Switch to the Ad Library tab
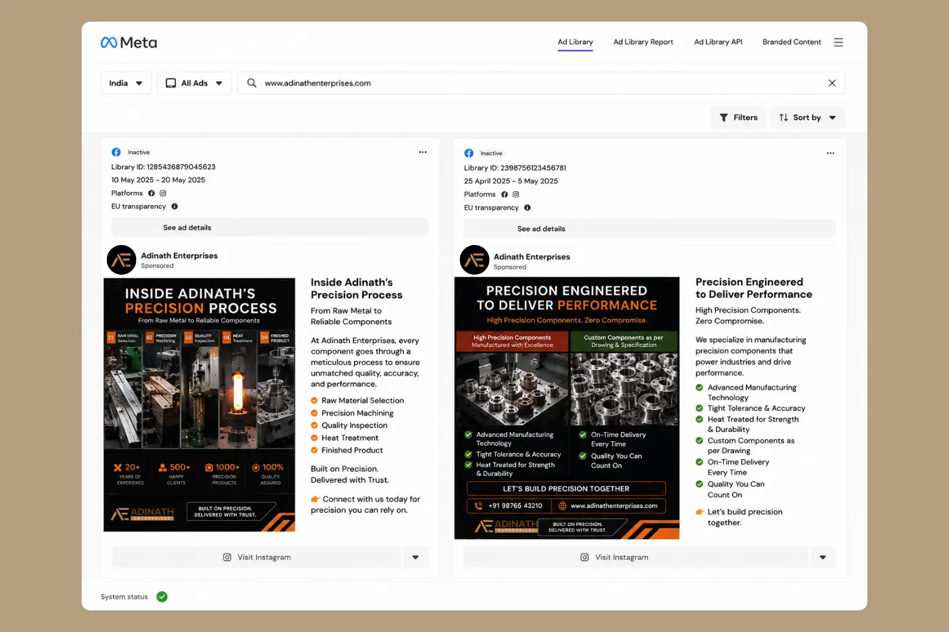 tap(575, 42)
